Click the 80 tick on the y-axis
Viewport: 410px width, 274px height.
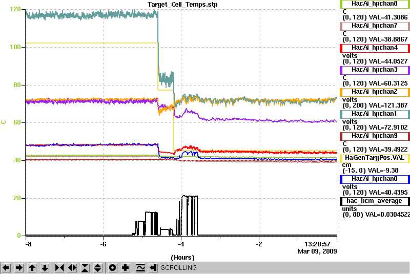17,85
